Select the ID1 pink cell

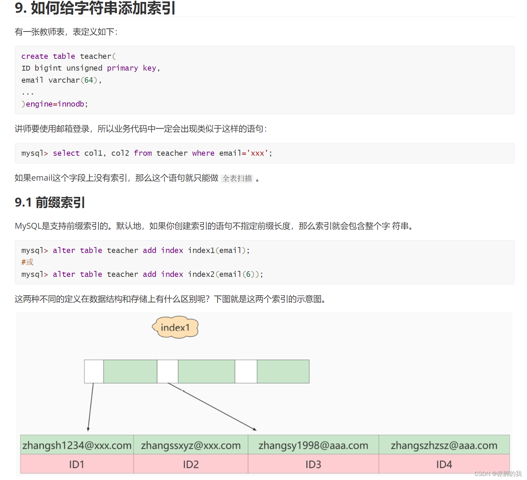[76, 464]
